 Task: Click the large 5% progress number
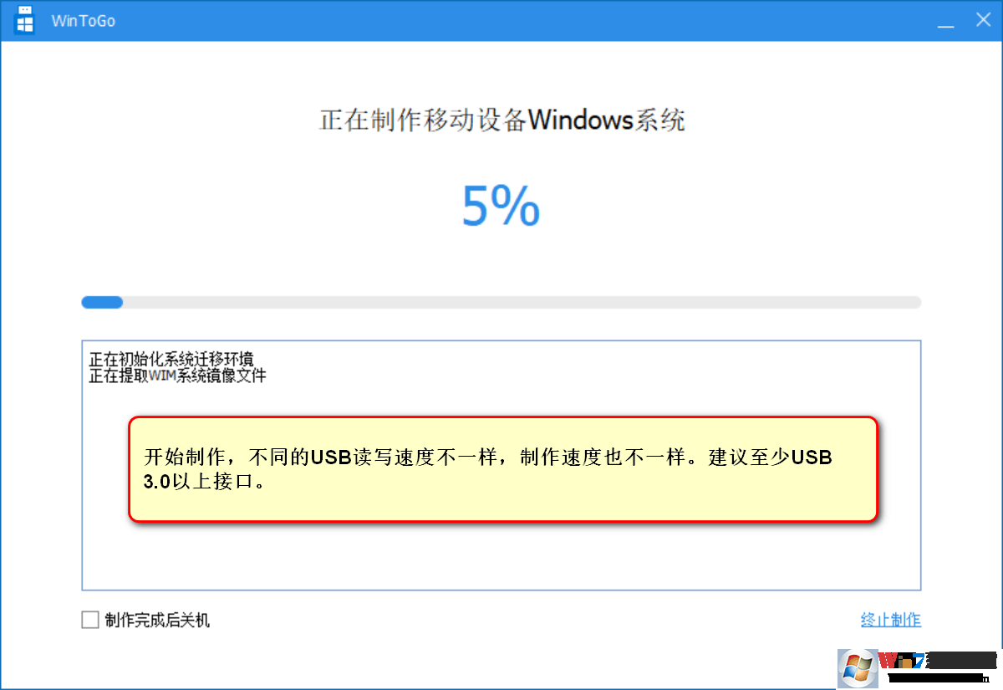501,206
